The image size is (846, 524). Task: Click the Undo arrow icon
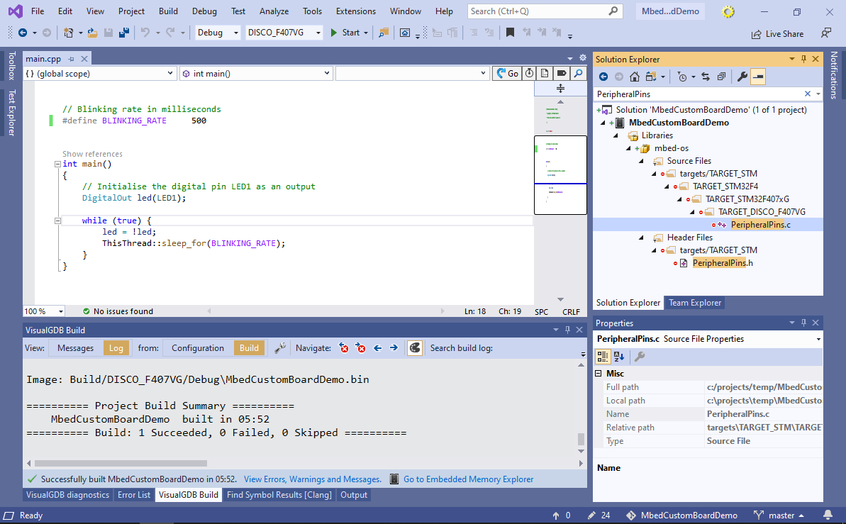[145, 33]
